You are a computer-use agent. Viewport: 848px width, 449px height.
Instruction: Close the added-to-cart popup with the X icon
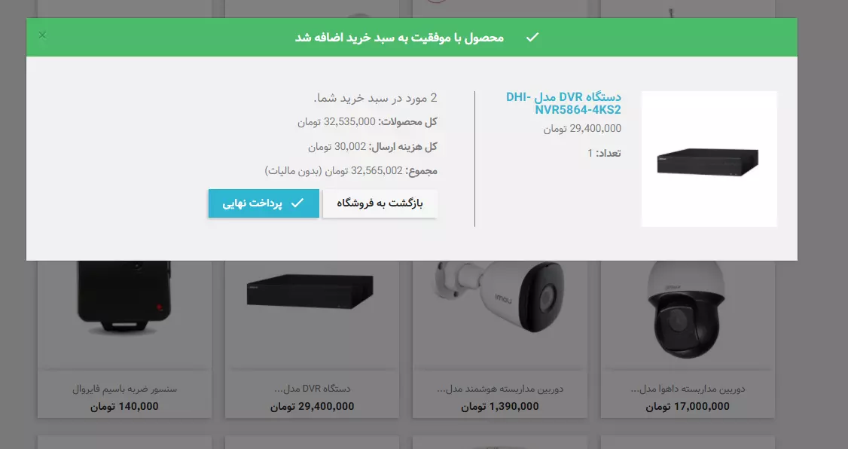pos(42,35)
